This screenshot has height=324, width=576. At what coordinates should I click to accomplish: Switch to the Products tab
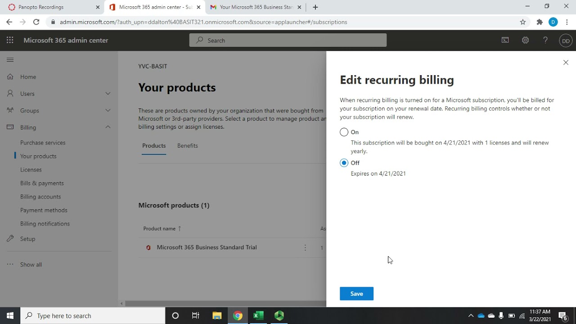click(154, 146)
